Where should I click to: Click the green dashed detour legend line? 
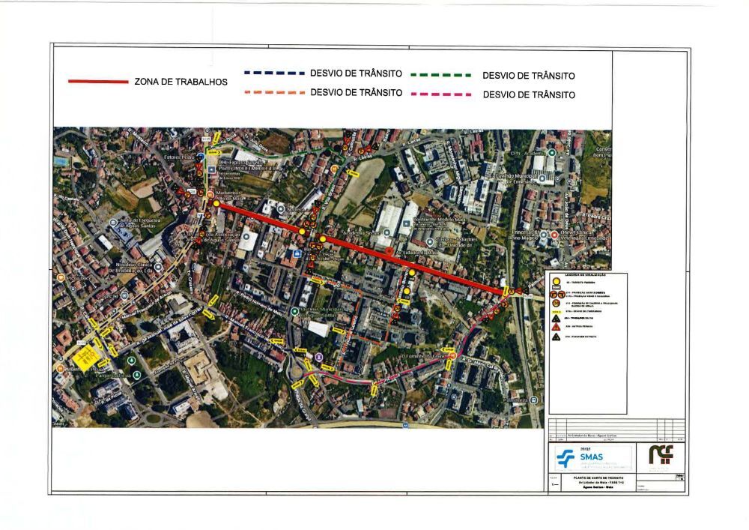pyautogui.click(x=441, y=75)
